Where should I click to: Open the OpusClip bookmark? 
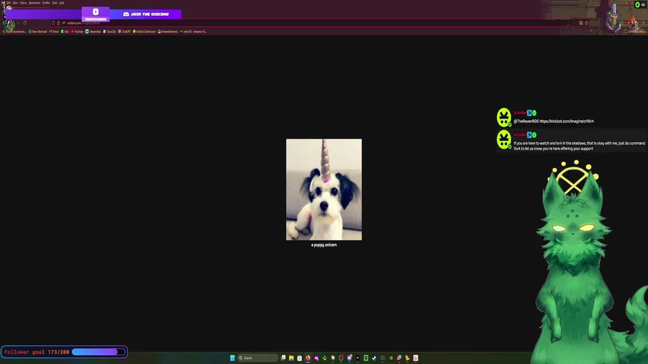point(110,31)
